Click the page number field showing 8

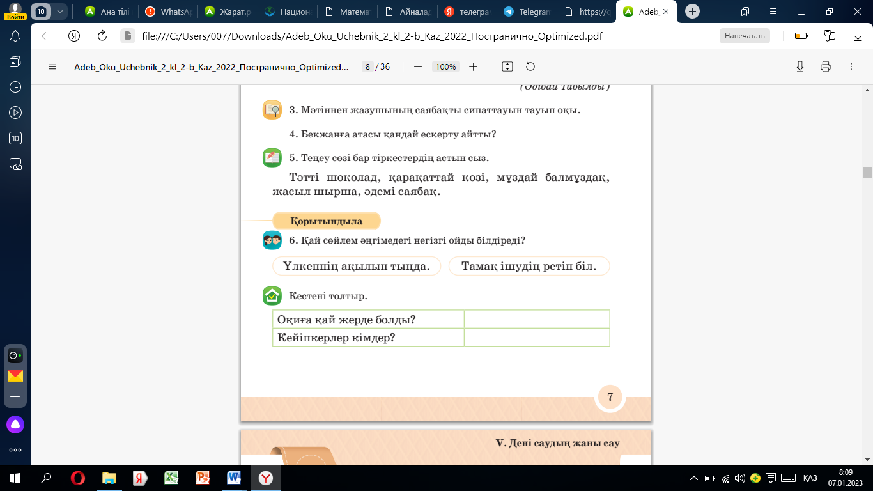(367, 66)
